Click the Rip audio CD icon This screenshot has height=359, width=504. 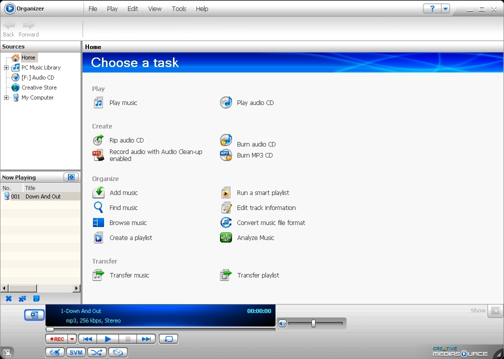click(x=98, y=140)
